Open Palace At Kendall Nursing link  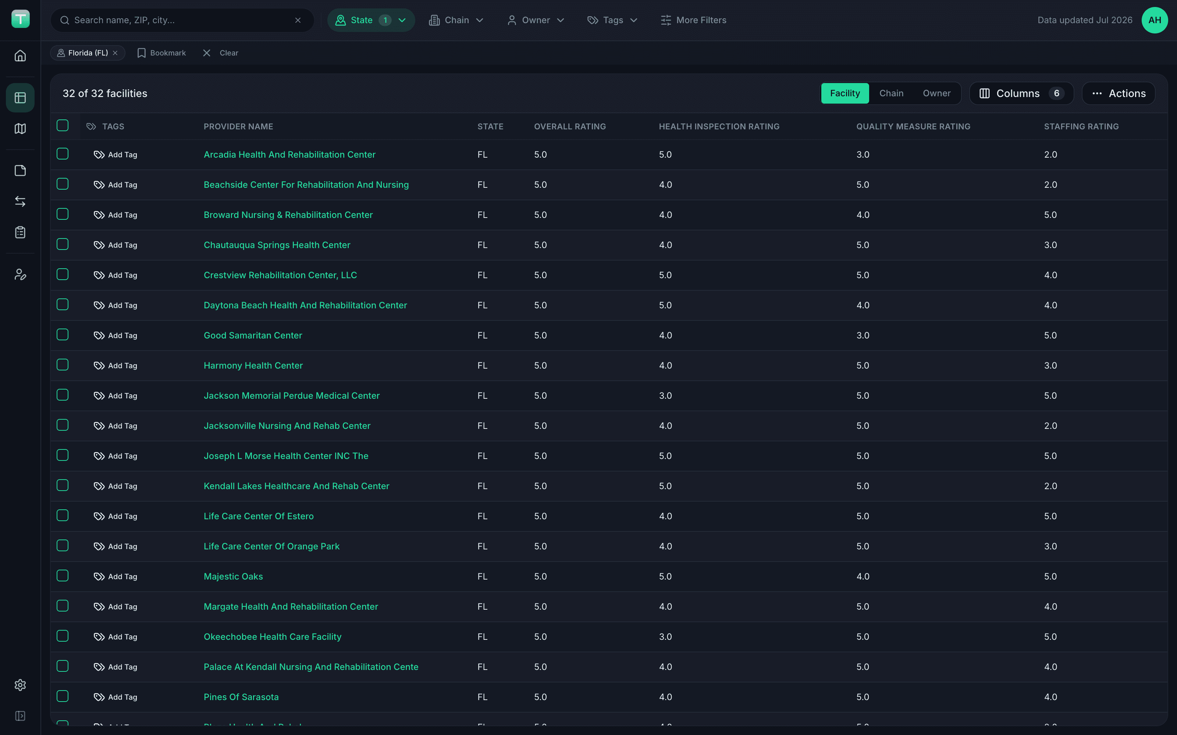coord(311,667)
